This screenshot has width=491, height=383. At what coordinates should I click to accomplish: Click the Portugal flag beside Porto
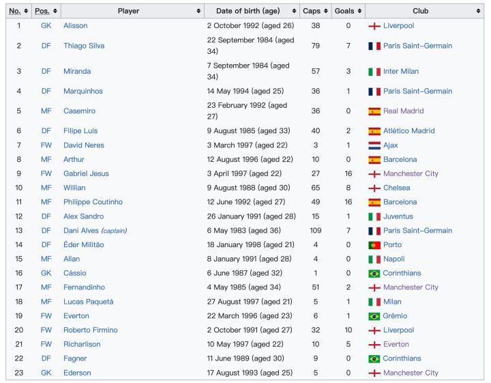click(374, 245)
